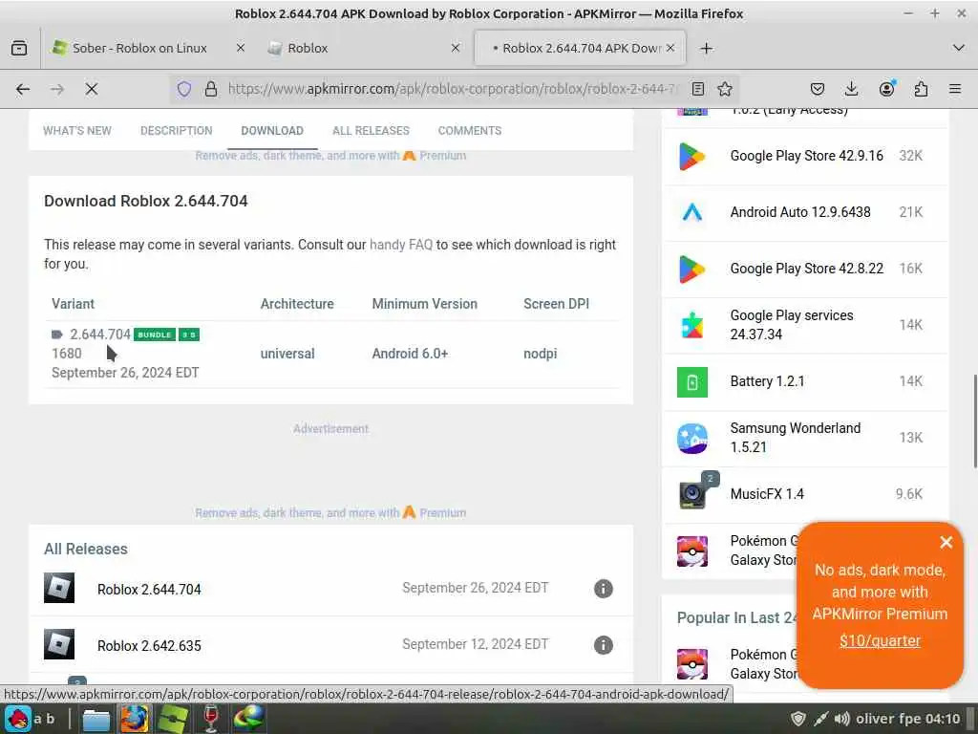Click Firefox taskbar icon

[x=135, y=719]
